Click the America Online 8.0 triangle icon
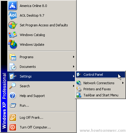 point(12,6)
